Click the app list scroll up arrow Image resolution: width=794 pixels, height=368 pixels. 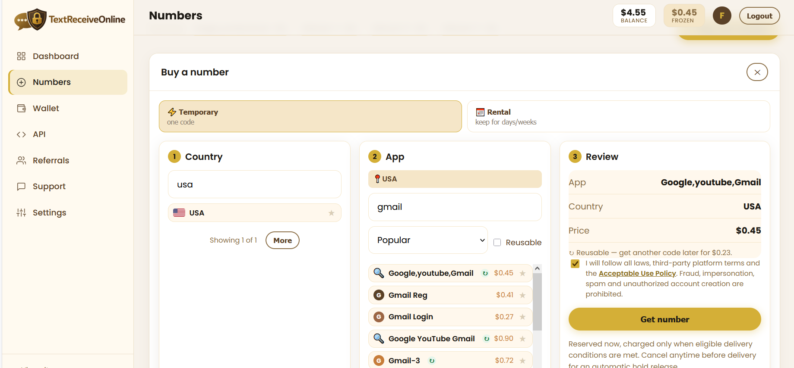[x=537, y=268]
